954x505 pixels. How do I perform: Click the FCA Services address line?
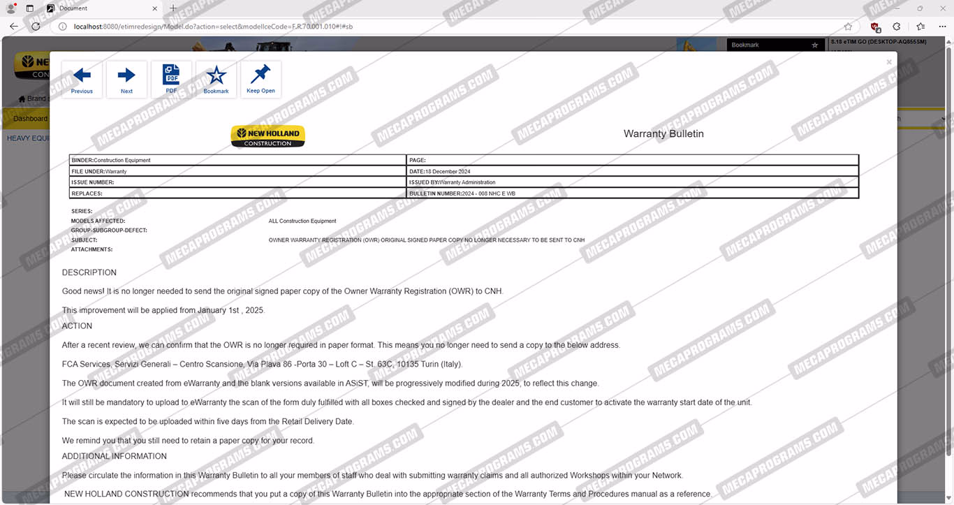pyautogui.click(x=263, y=364)
